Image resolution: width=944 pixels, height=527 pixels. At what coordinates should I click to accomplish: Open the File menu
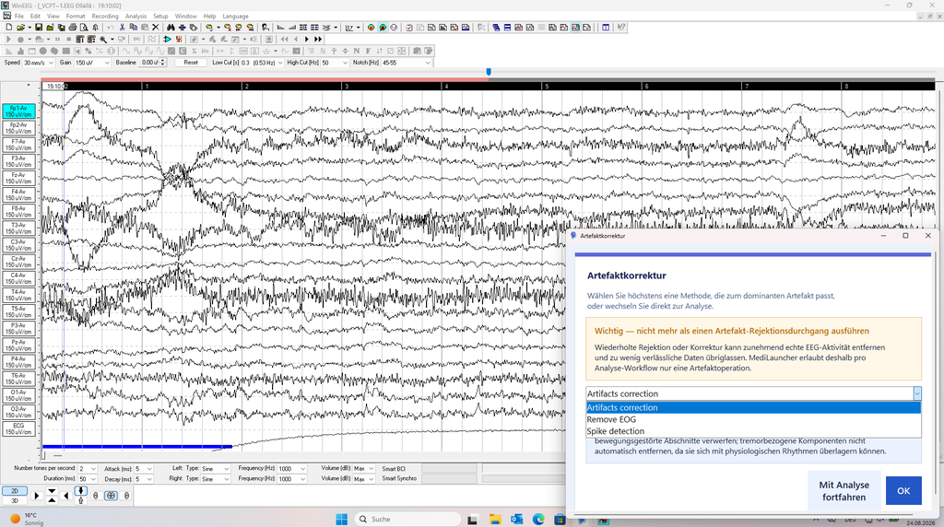(x=18, y=17)
